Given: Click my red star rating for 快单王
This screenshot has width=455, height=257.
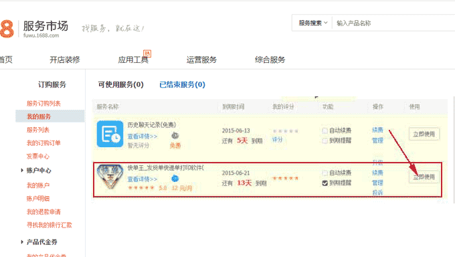Looking at the screenshot, I should (286, 178).
